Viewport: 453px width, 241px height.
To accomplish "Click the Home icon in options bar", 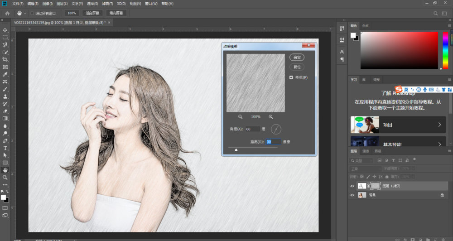I will pos(7,13).
